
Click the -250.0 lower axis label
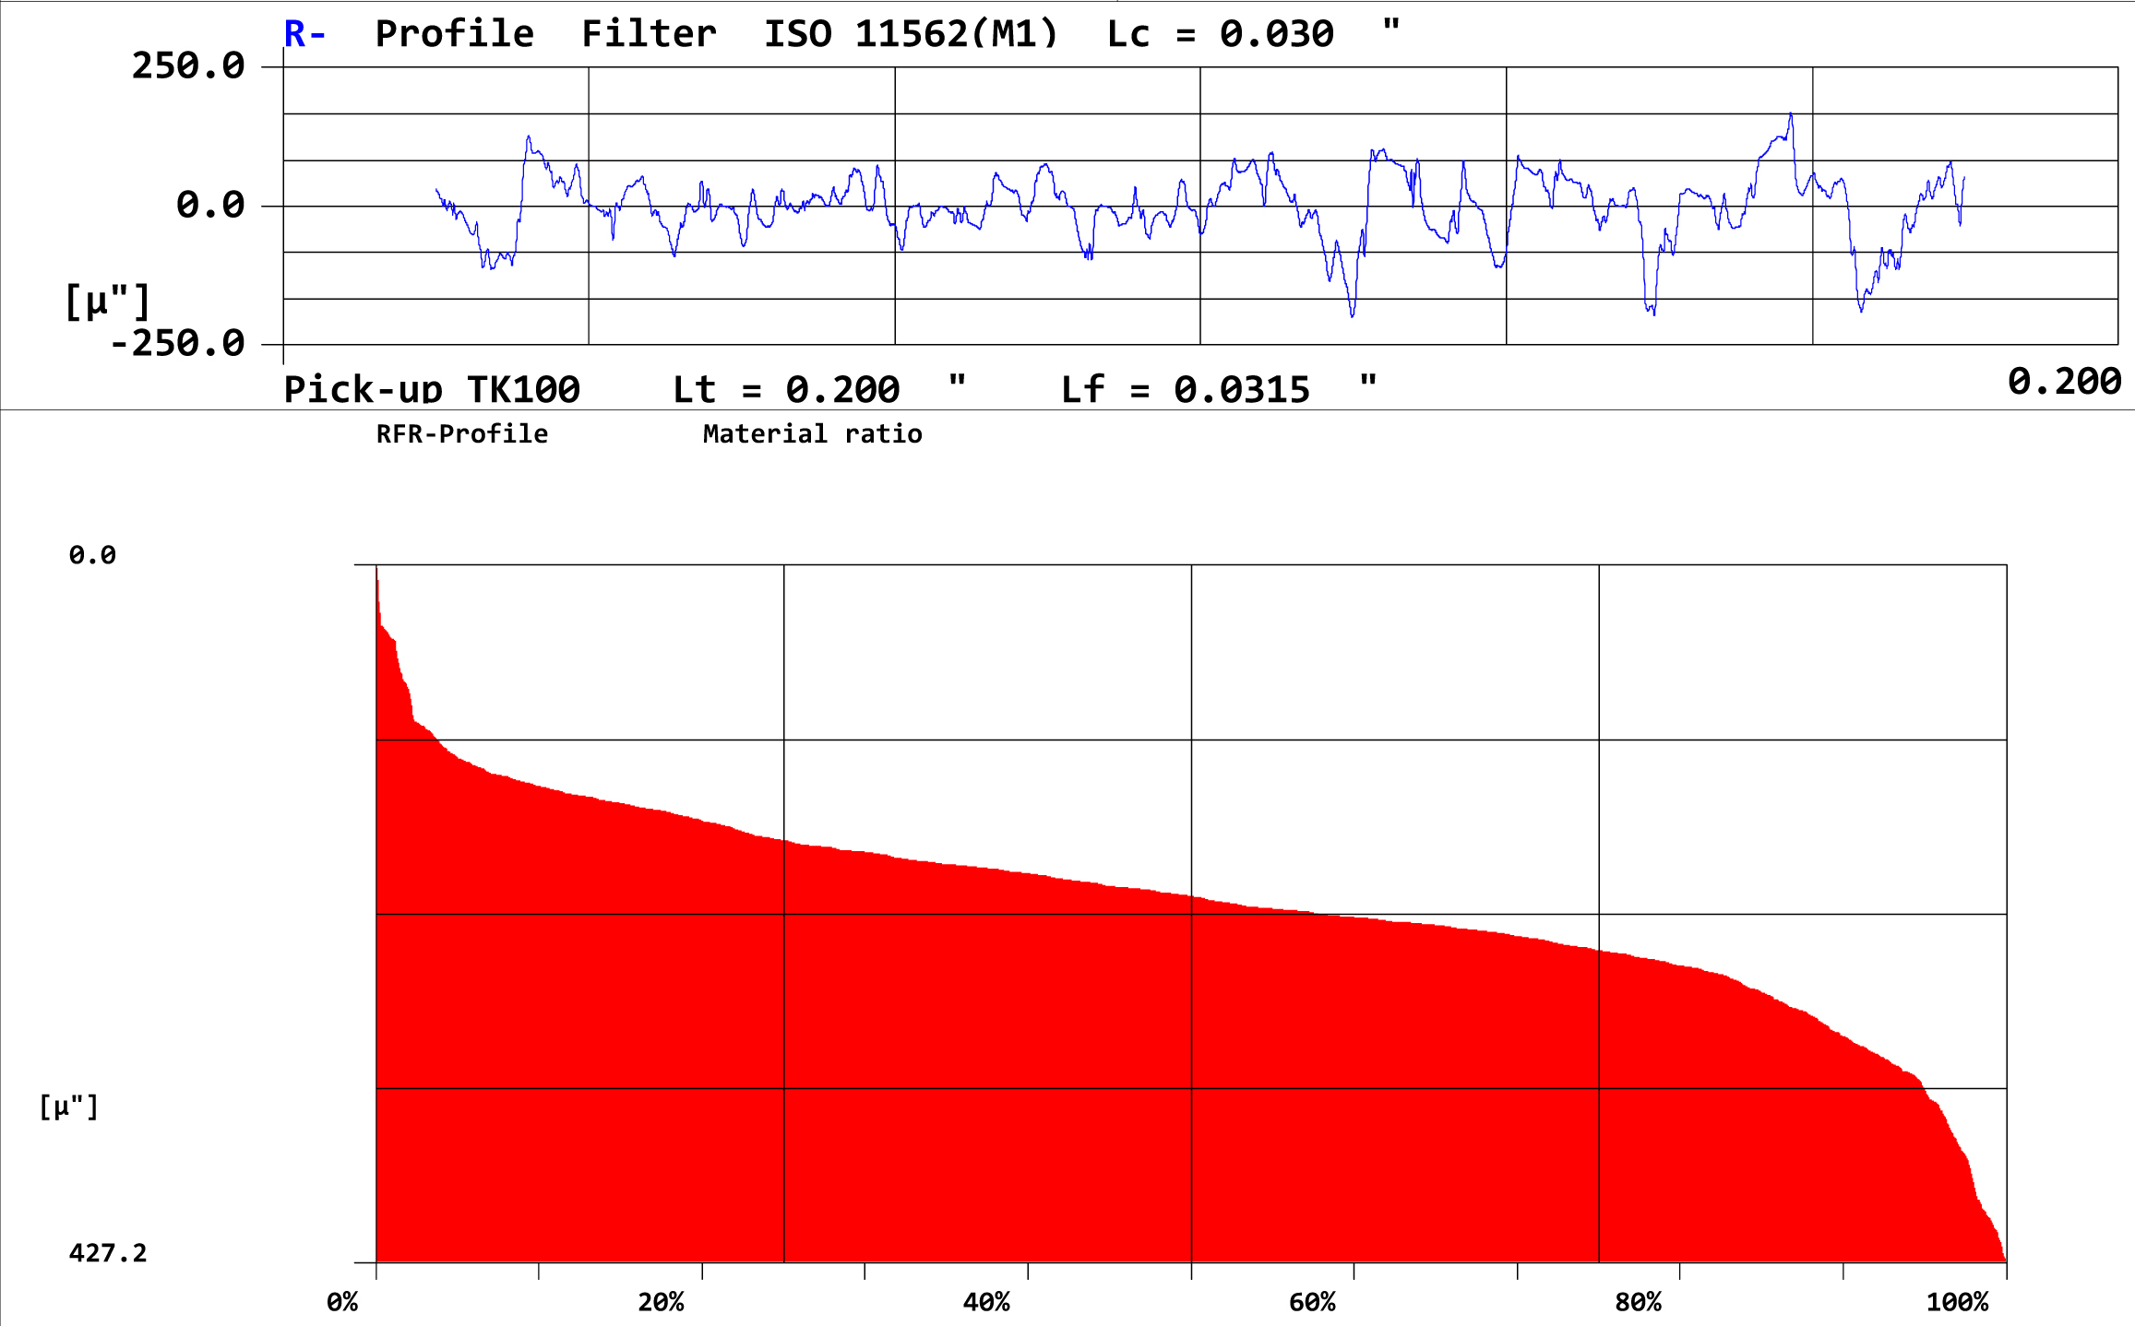pos(177,344)
